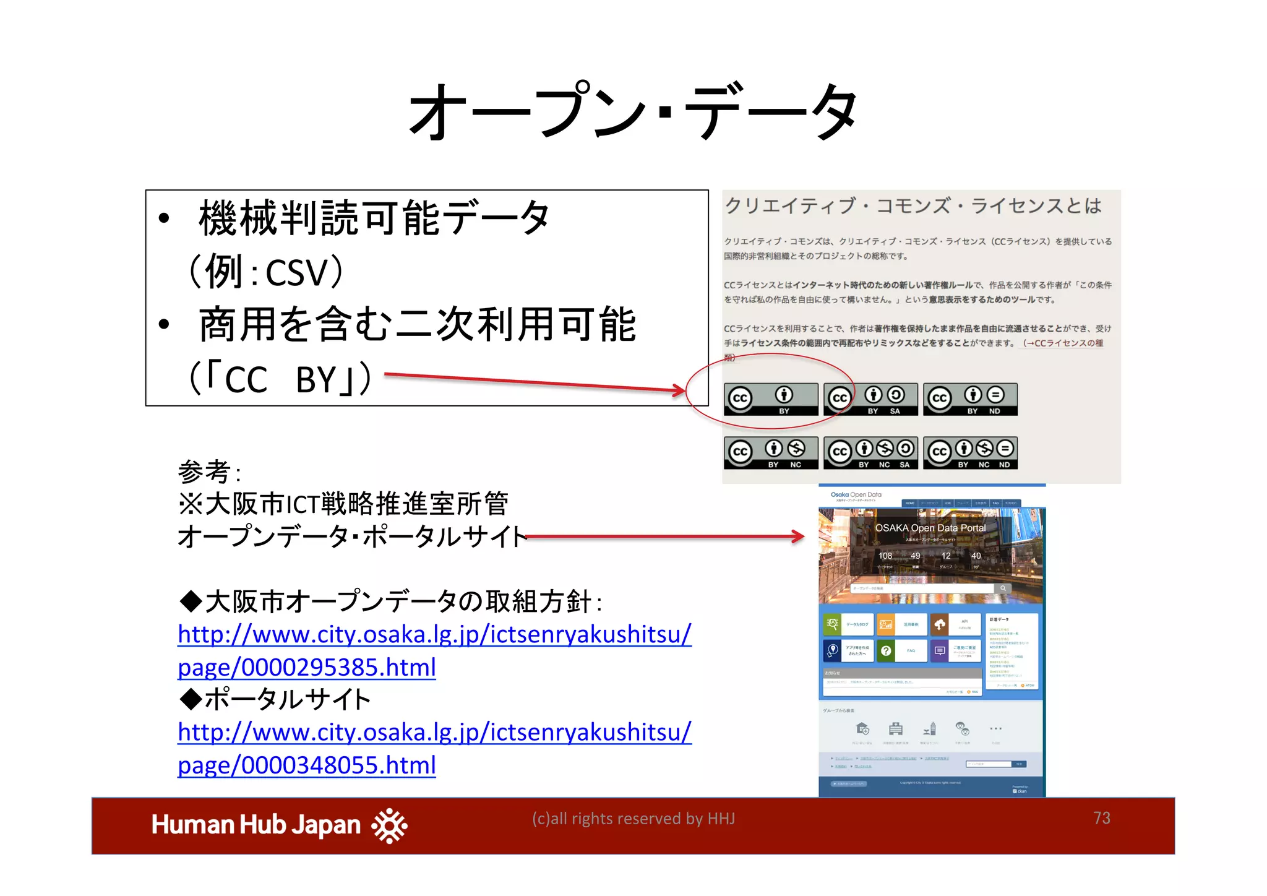The height and width of the screenshot is (896, 1267).
Task: Select the hospital building group icon
Action: click(896, 729)
